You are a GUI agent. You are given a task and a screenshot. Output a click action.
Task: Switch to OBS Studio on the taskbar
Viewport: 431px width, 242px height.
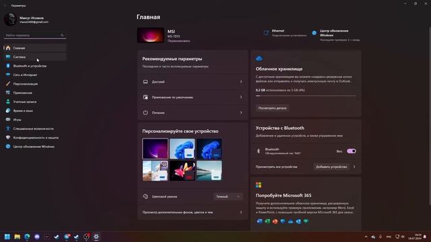click(x=86, y=237)
